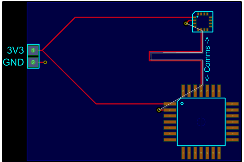Select pad 8 on the large IC
This screenshot has height=162, width=244.
[183, 153]
